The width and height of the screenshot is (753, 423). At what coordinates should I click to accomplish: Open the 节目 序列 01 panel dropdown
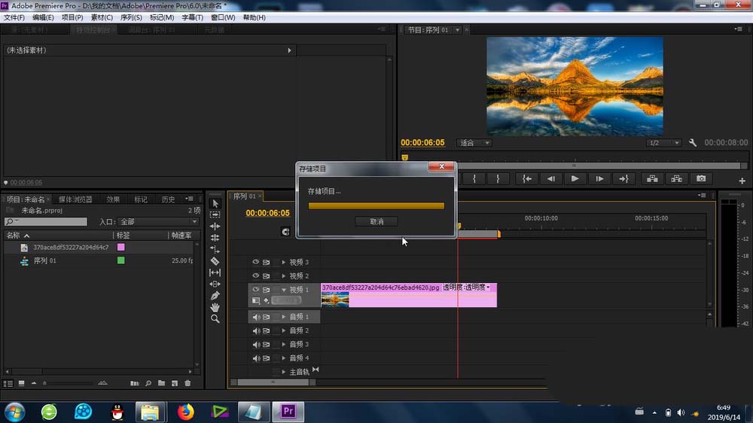[x=457, y=30]
